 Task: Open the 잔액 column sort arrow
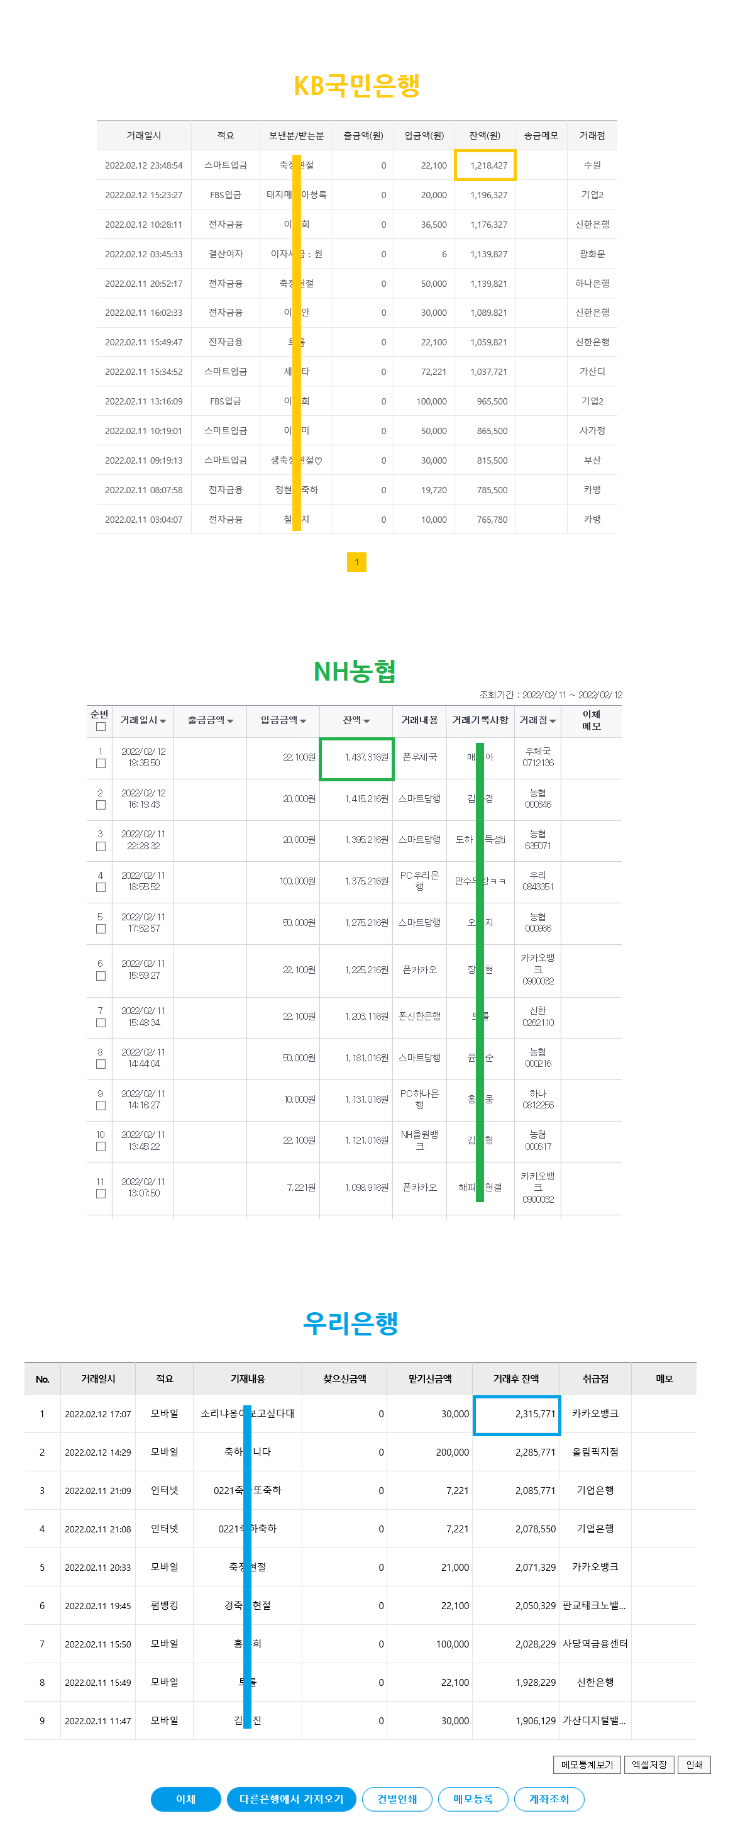(366, 721)
